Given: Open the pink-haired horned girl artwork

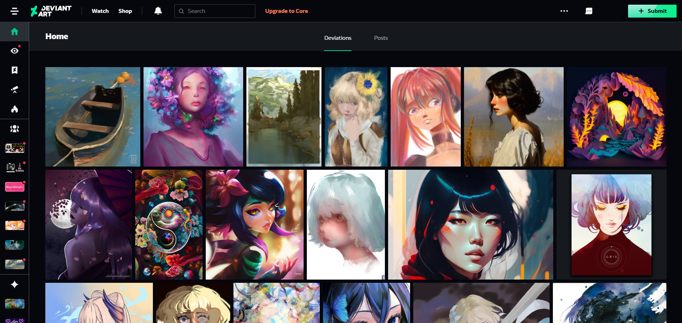Looking at the screenshot, I should pos(99,303).
